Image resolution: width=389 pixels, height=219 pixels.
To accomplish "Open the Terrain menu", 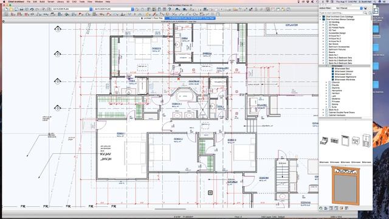I will pyautogui.click(x=50, y=1).
